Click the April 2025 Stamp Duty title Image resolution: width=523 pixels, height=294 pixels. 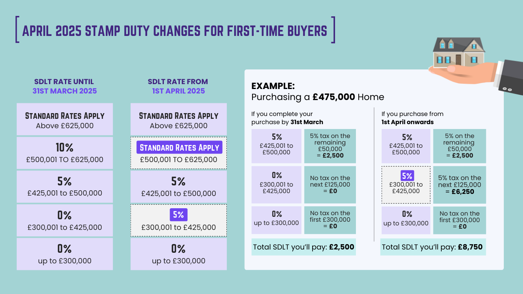[175, 30]
